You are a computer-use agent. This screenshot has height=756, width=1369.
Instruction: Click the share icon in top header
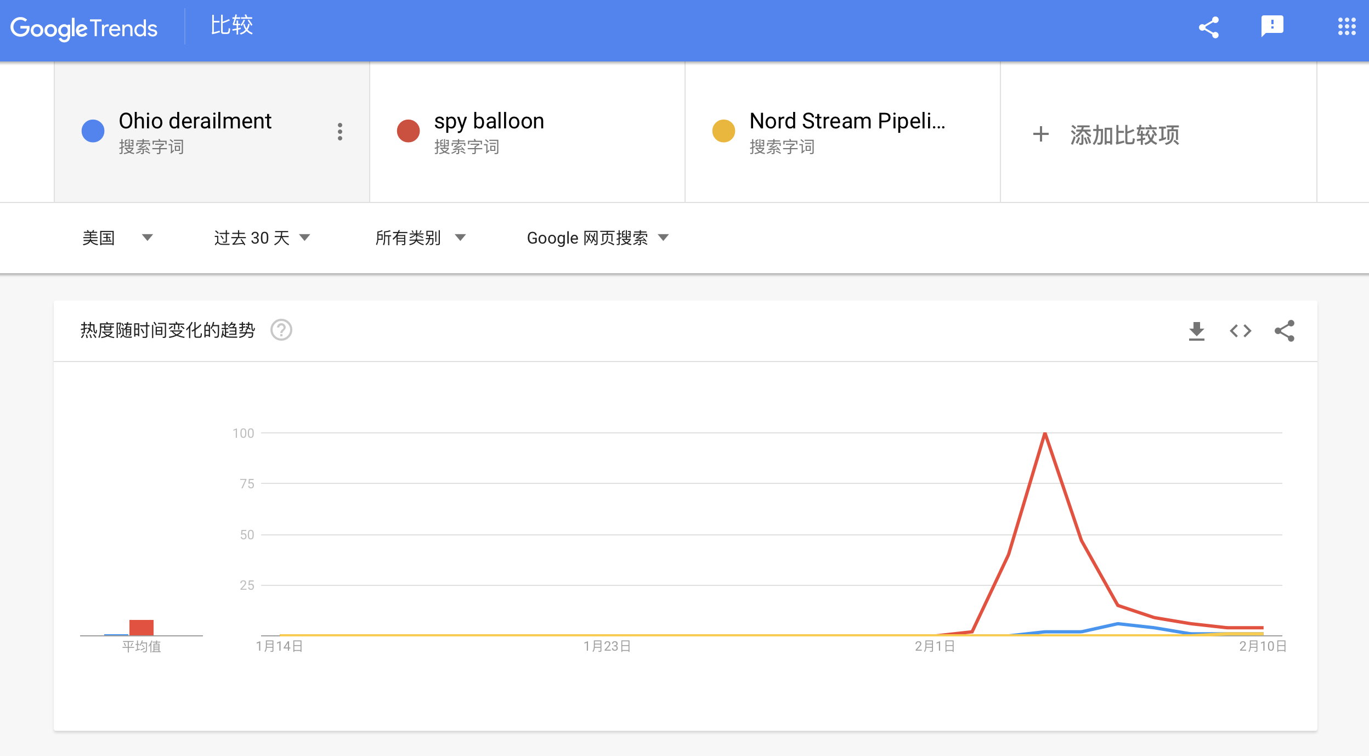pos(1209,27)
